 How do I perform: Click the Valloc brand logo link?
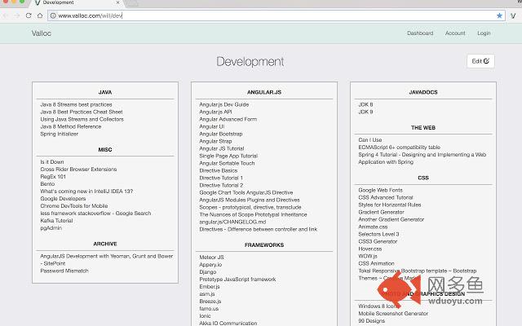coord(42,33)
